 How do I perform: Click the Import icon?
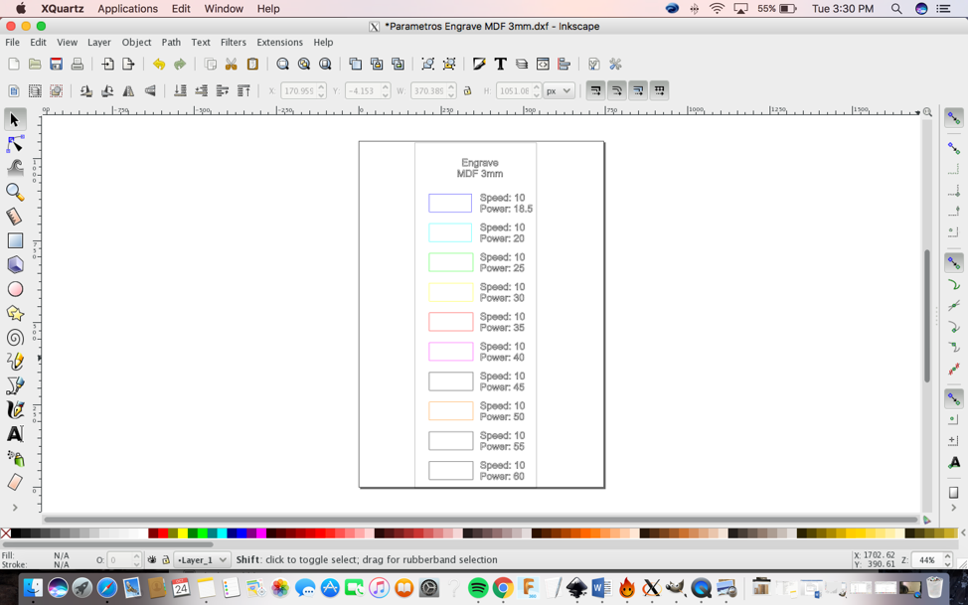coord(107,65)
